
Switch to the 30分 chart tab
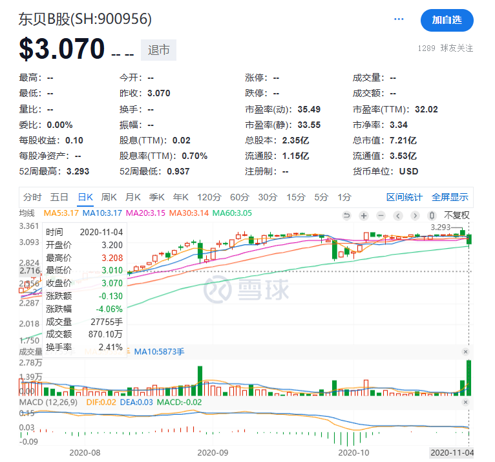tap(268, 197)
